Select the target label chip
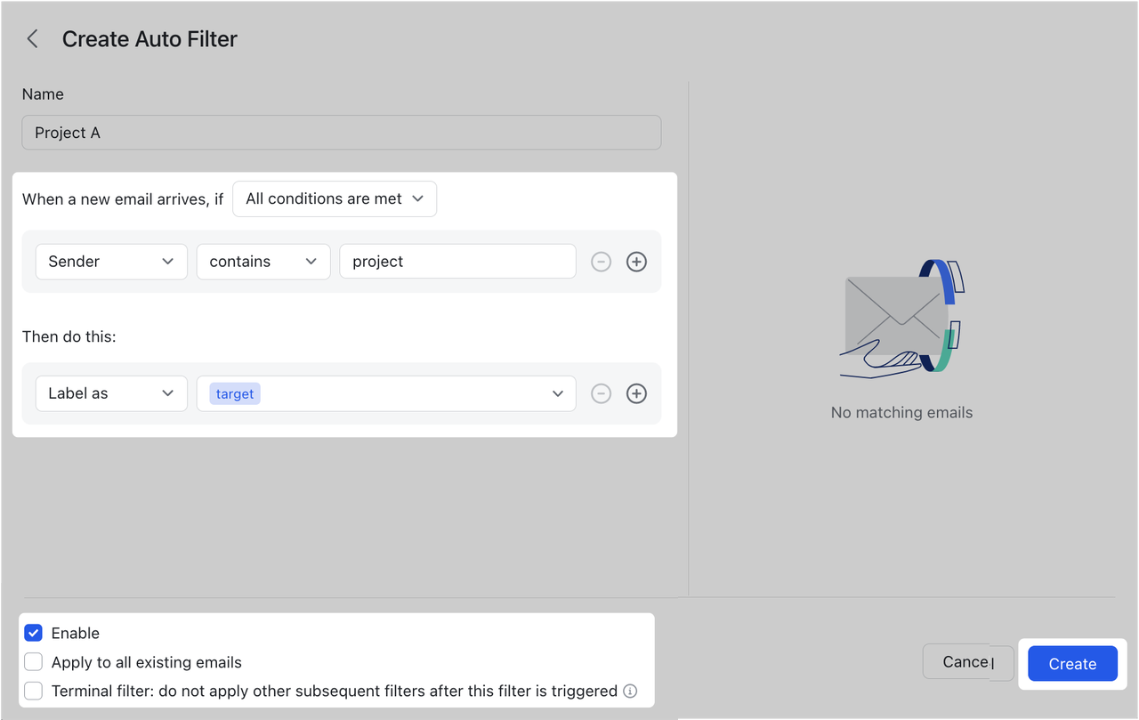The width and height of the screenshot is (1139, 720). (233, 392)
